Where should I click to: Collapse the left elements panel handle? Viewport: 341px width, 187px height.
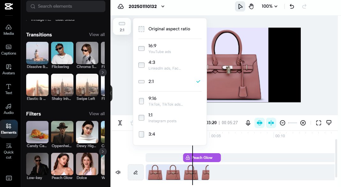[111, 93]
